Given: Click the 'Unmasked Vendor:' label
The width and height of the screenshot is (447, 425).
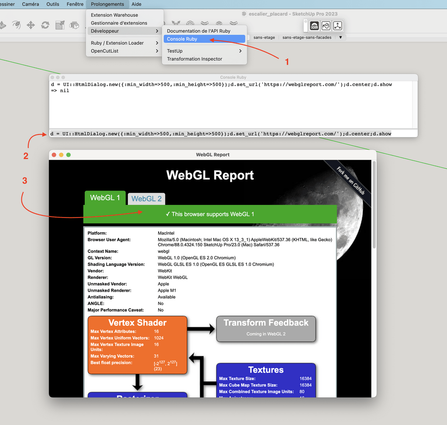Looking at the screenshot, I should click(107, 284).
